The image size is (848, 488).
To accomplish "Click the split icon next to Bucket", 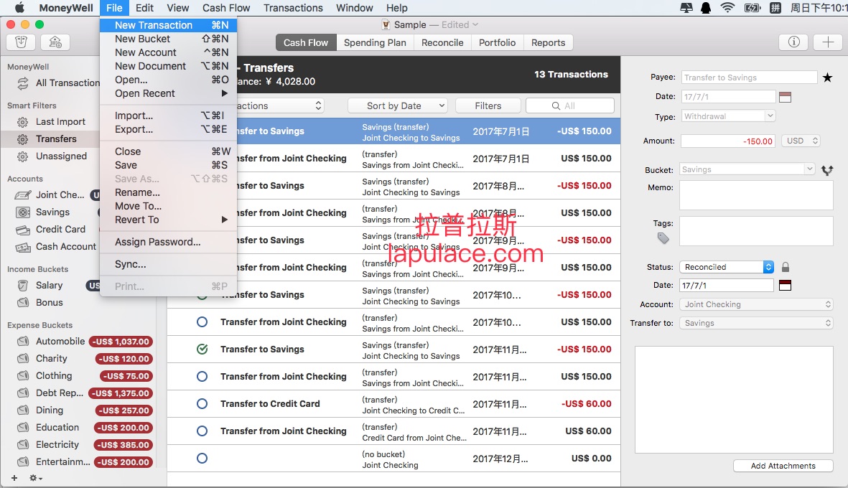I will [x=827, y=170].
